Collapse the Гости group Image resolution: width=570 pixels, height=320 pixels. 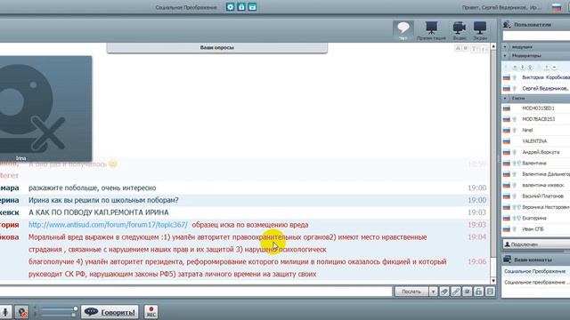click(505, 99)
